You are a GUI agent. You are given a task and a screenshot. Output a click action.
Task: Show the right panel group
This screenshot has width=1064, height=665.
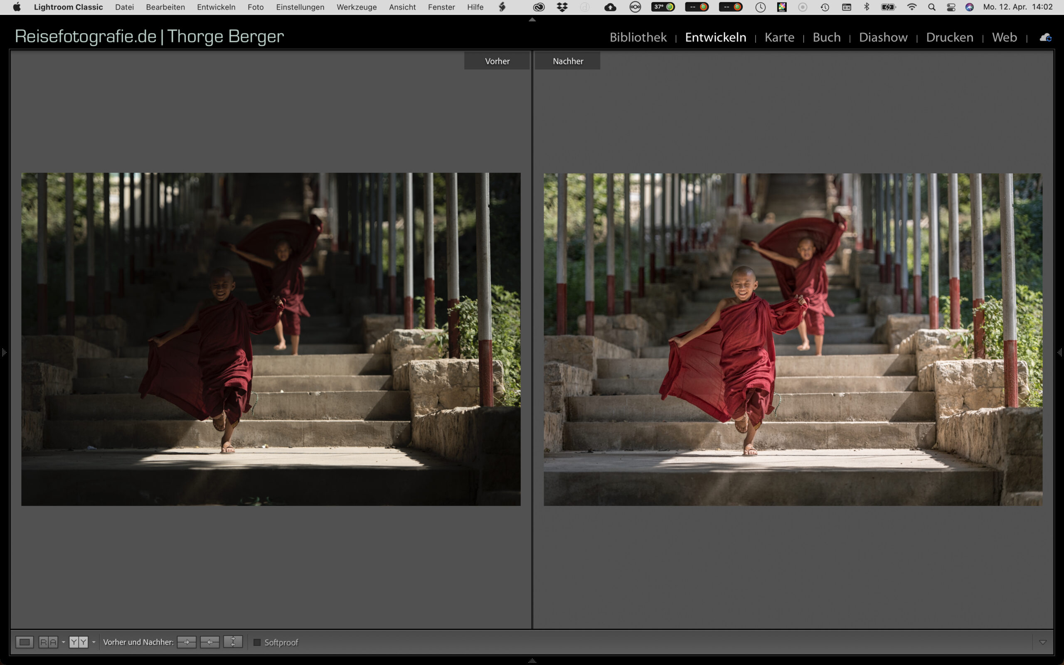(x=1060, y=352)
